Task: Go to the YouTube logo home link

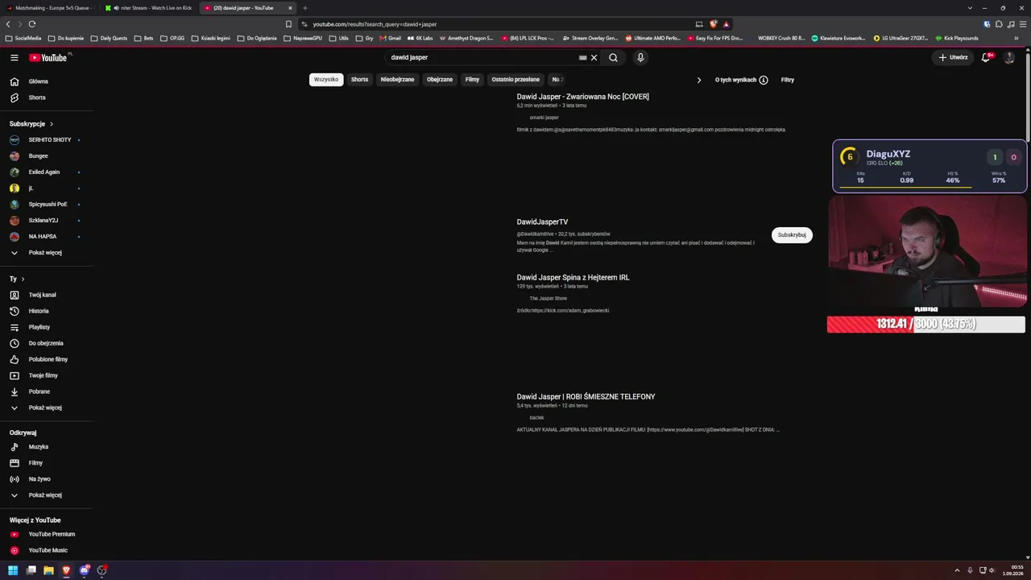Action: click(50, 58)
